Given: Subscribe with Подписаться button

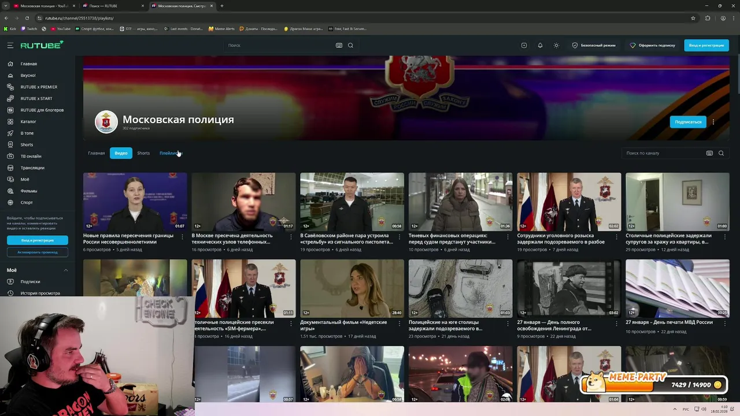Looking at the screenshot, I should point(688,122).
